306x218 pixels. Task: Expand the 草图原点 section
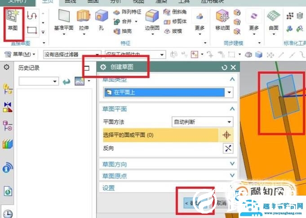232,175
